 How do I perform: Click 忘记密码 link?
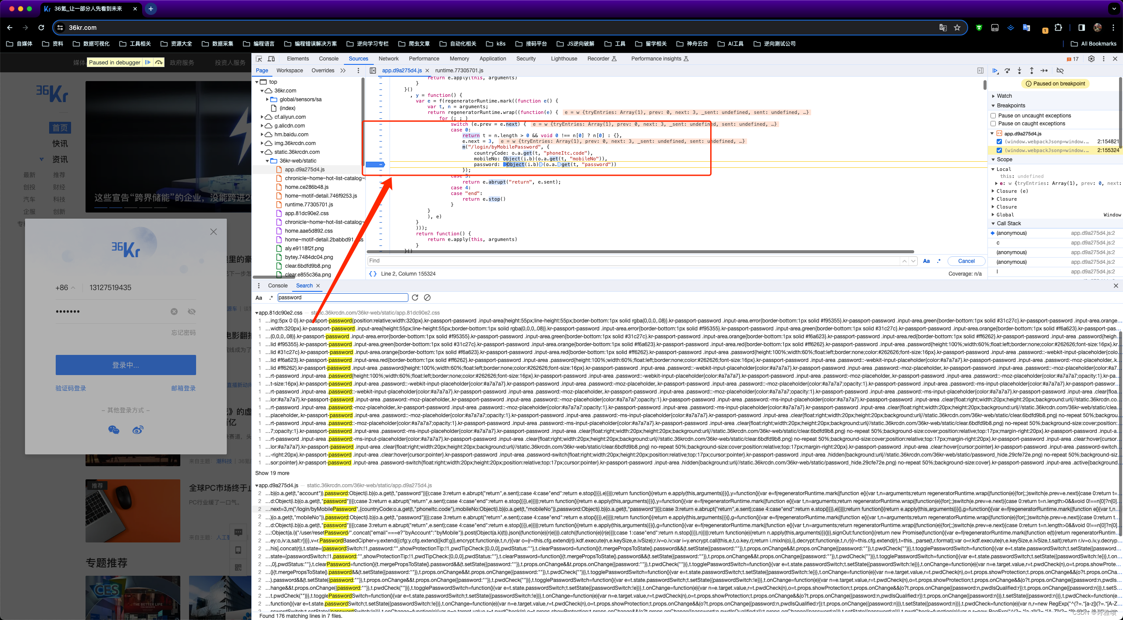click(183, 333)
